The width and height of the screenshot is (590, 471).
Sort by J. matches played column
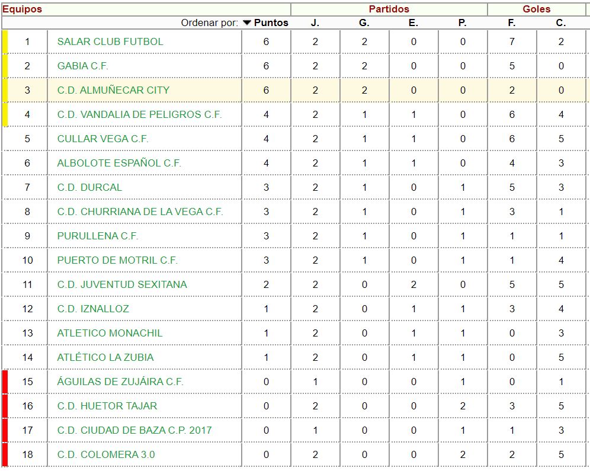click(x=315, y=23)
